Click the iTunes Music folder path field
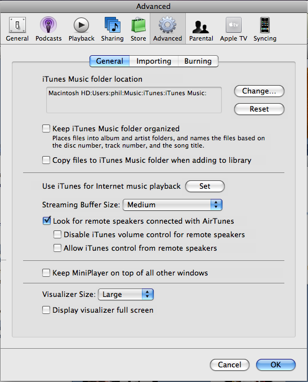 tap(134, 100)
